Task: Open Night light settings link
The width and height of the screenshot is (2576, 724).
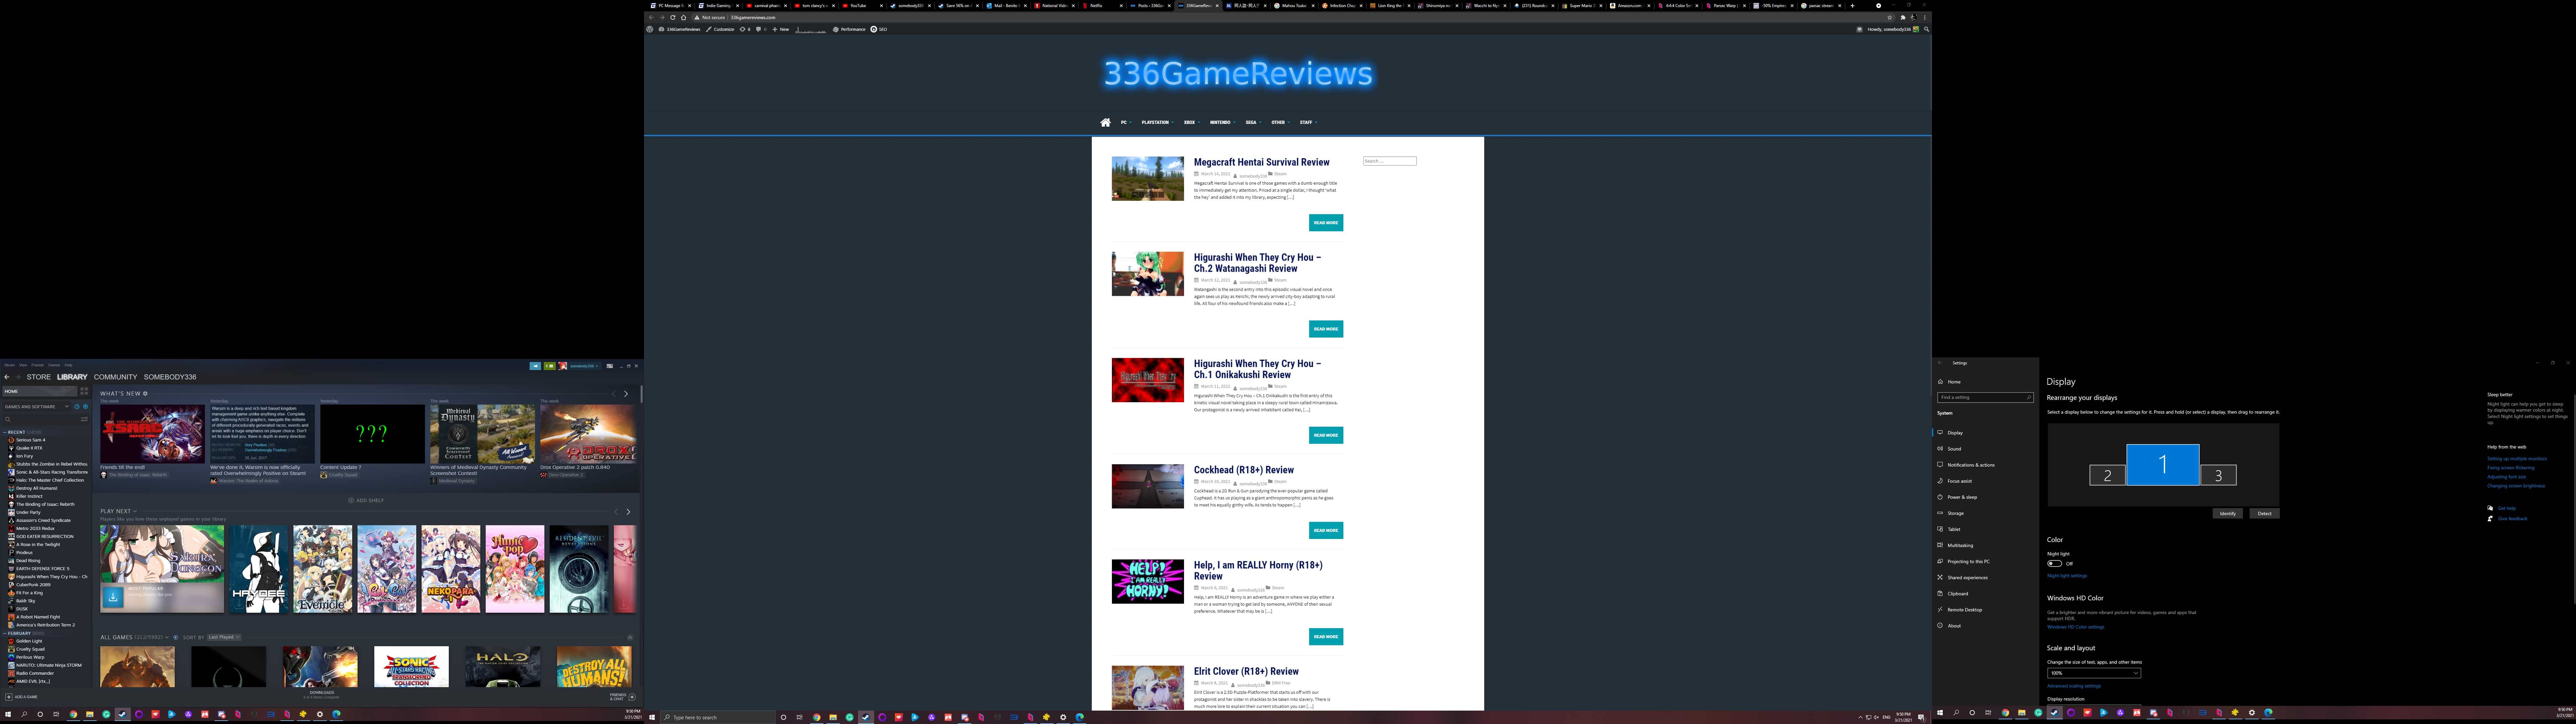Action: click(2066, 576)
